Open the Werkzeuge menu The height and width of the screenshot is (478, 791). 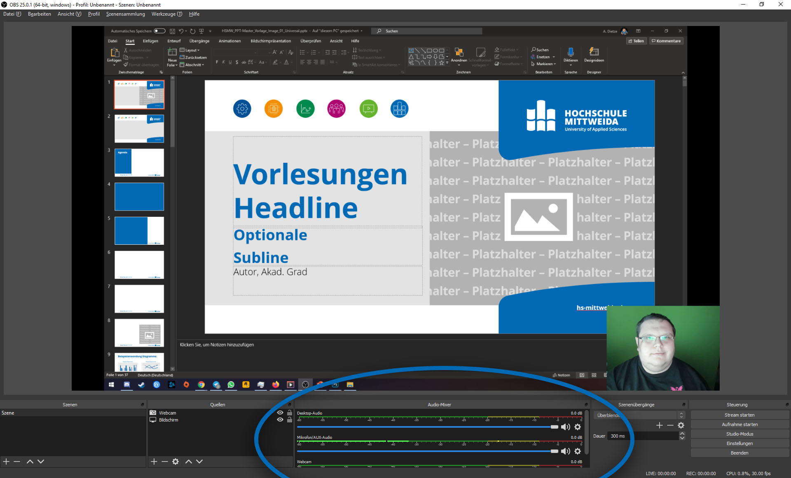click(x=166, y=14)
